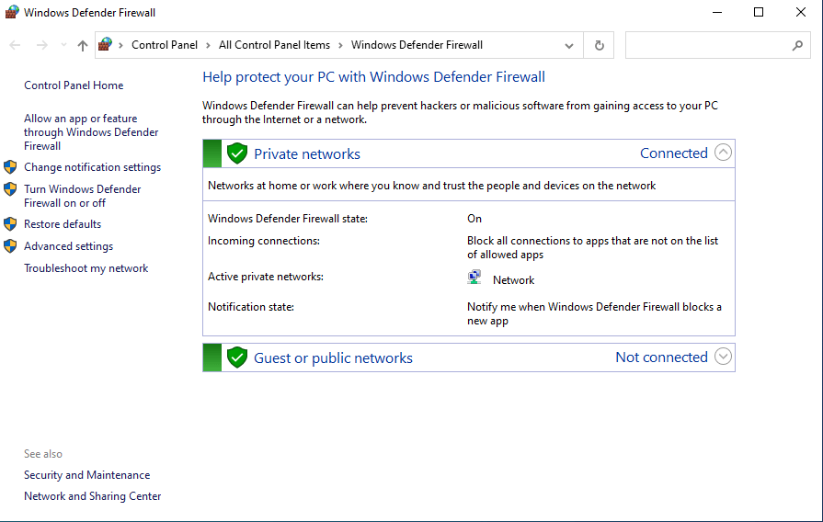823x522 pixels.
Task: Click the search magnifier icon
Action: point(797,45)
